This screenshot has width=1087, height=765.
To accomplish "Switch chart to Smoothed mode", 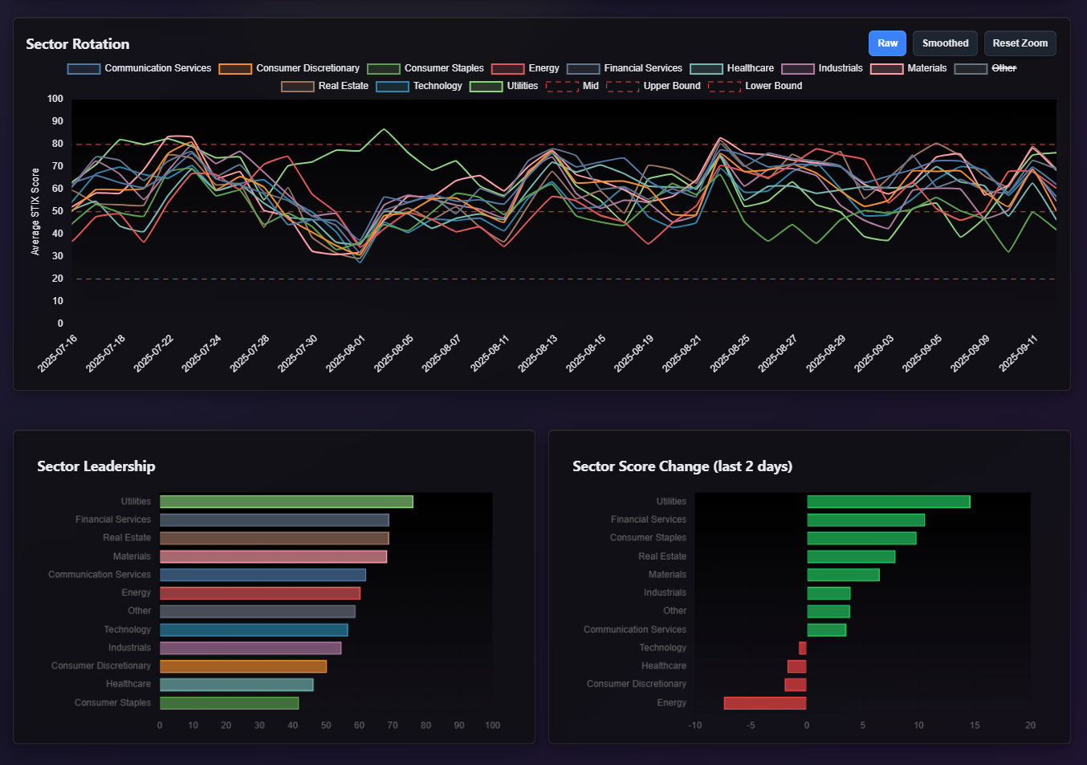I will (x=945, y=43).
